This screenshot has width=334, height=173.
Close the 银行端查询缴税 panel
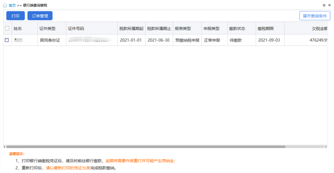coord(329,5)
